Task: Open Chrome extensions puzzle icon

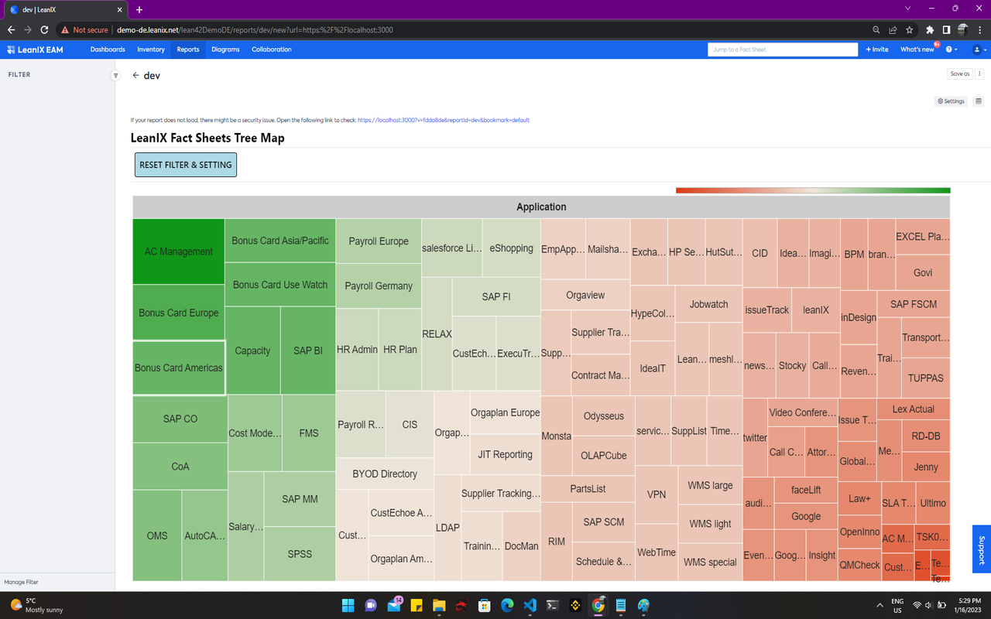Action: pos(930,30)
